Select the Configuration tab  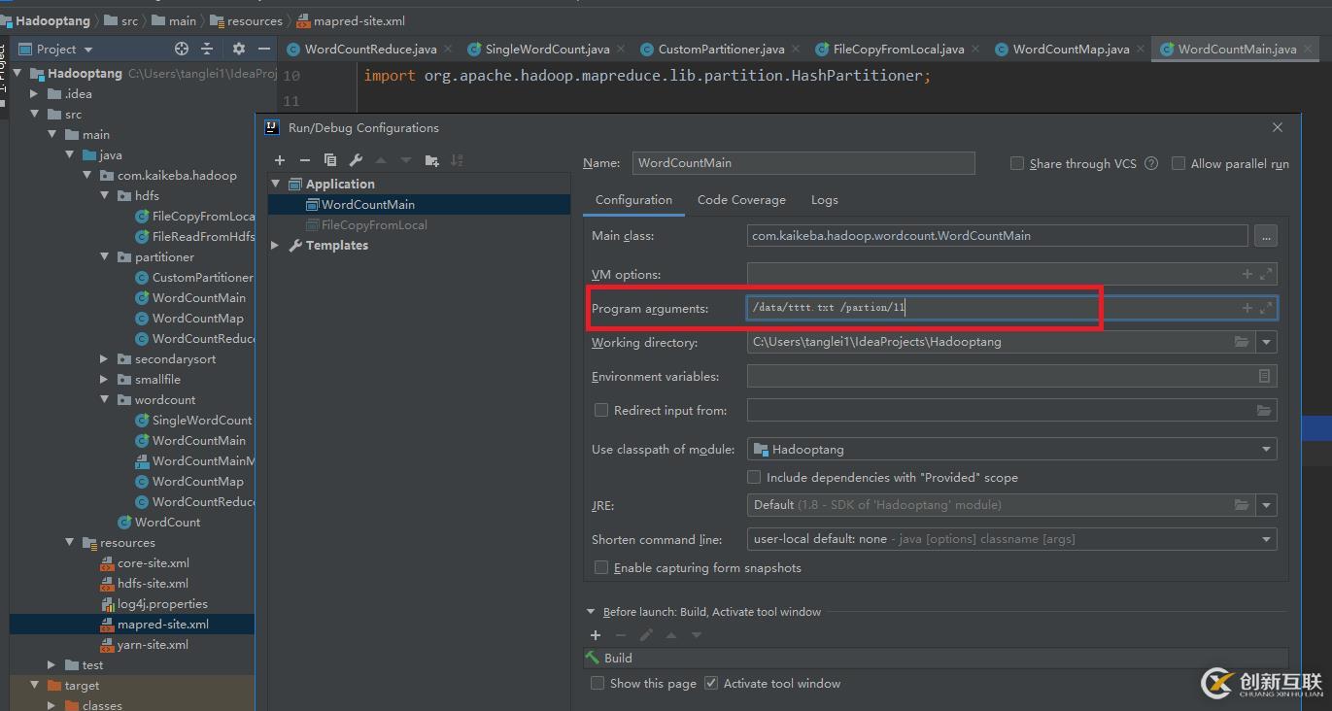click(633, 199)
